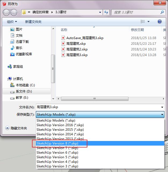Choose SketchUp Version 3 (*.skp)
Viewport: 168px width, 172px height.
click(100, 166)
